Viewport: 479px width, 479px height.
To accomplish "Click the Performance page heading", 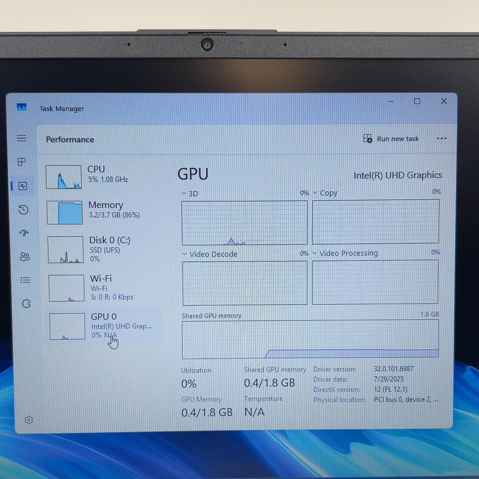I will pos(70,140).
